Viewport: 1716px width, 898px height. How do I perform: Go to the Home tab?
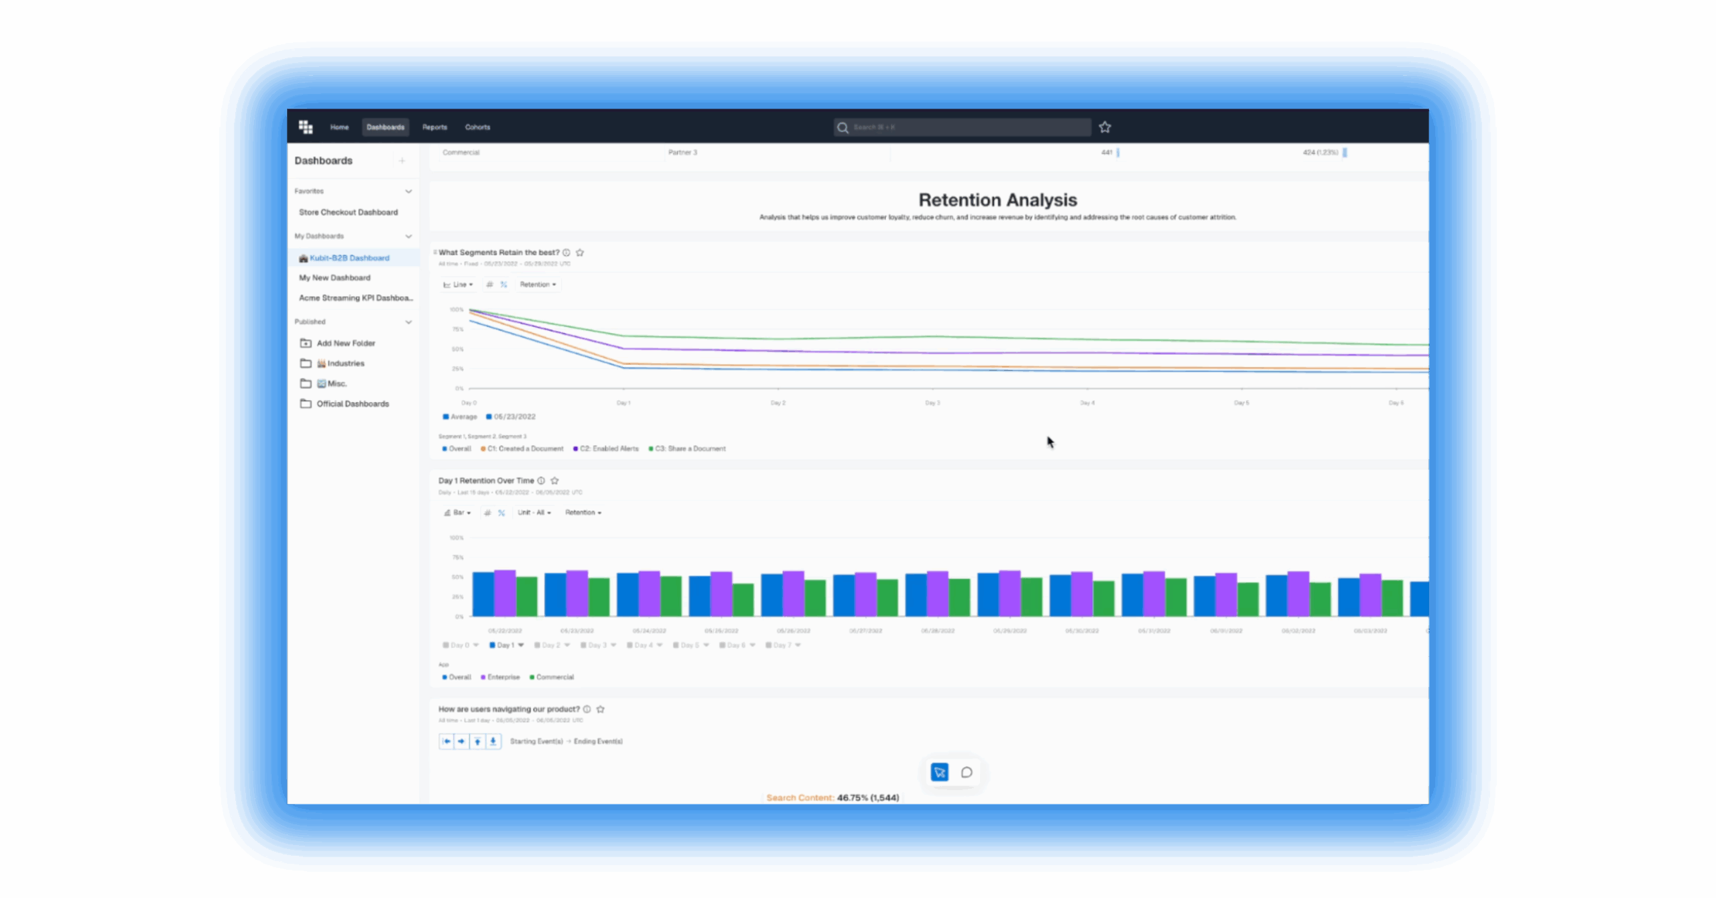point(339,127)
